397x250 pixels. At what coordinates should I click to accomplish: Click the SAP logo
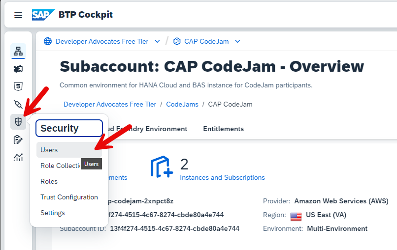[42, 15]
